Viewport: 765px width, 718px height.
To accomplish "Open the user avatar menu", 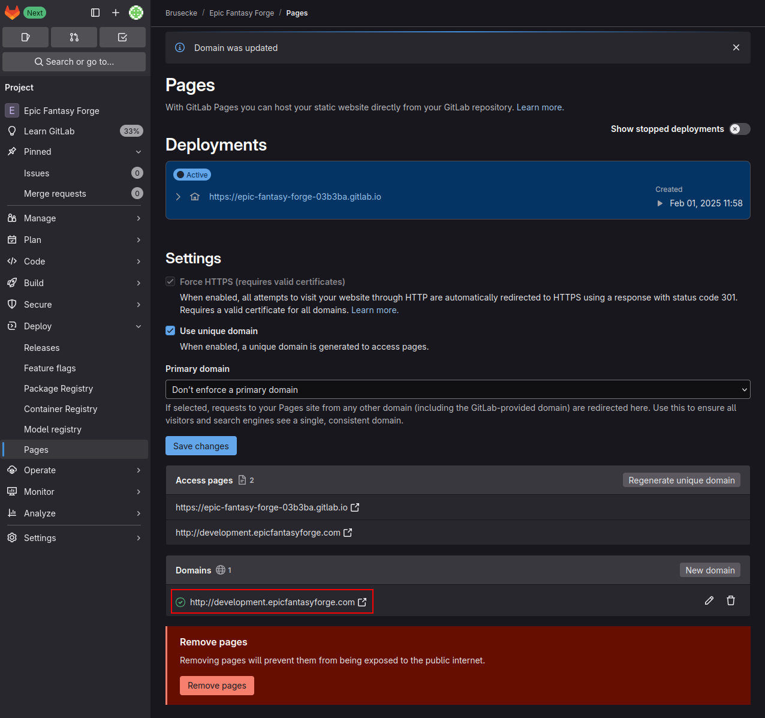I will click(136, 13).
